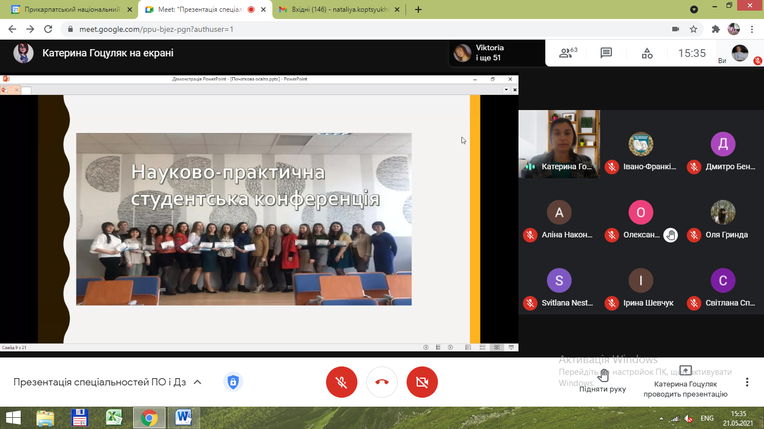Image resolution: width=764 pixels, height=429 pixels.
Task: Open the three-dot more options menu
Action: click(747, 382)
